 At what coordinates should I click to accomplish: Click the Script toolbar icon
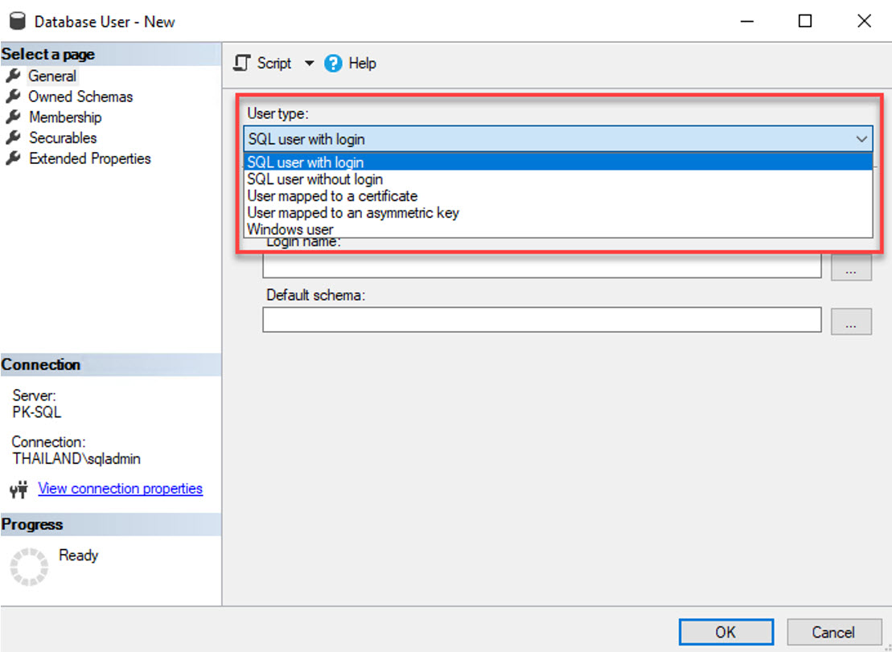click(241, 63)
